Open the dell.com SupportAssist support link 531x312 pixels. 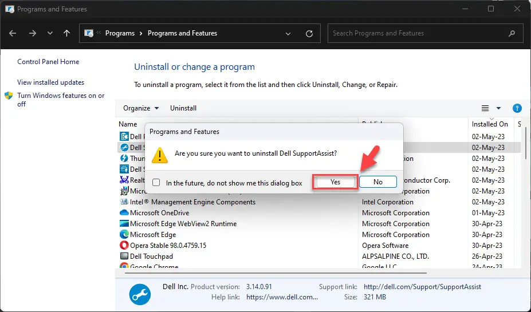pos(422,287)
